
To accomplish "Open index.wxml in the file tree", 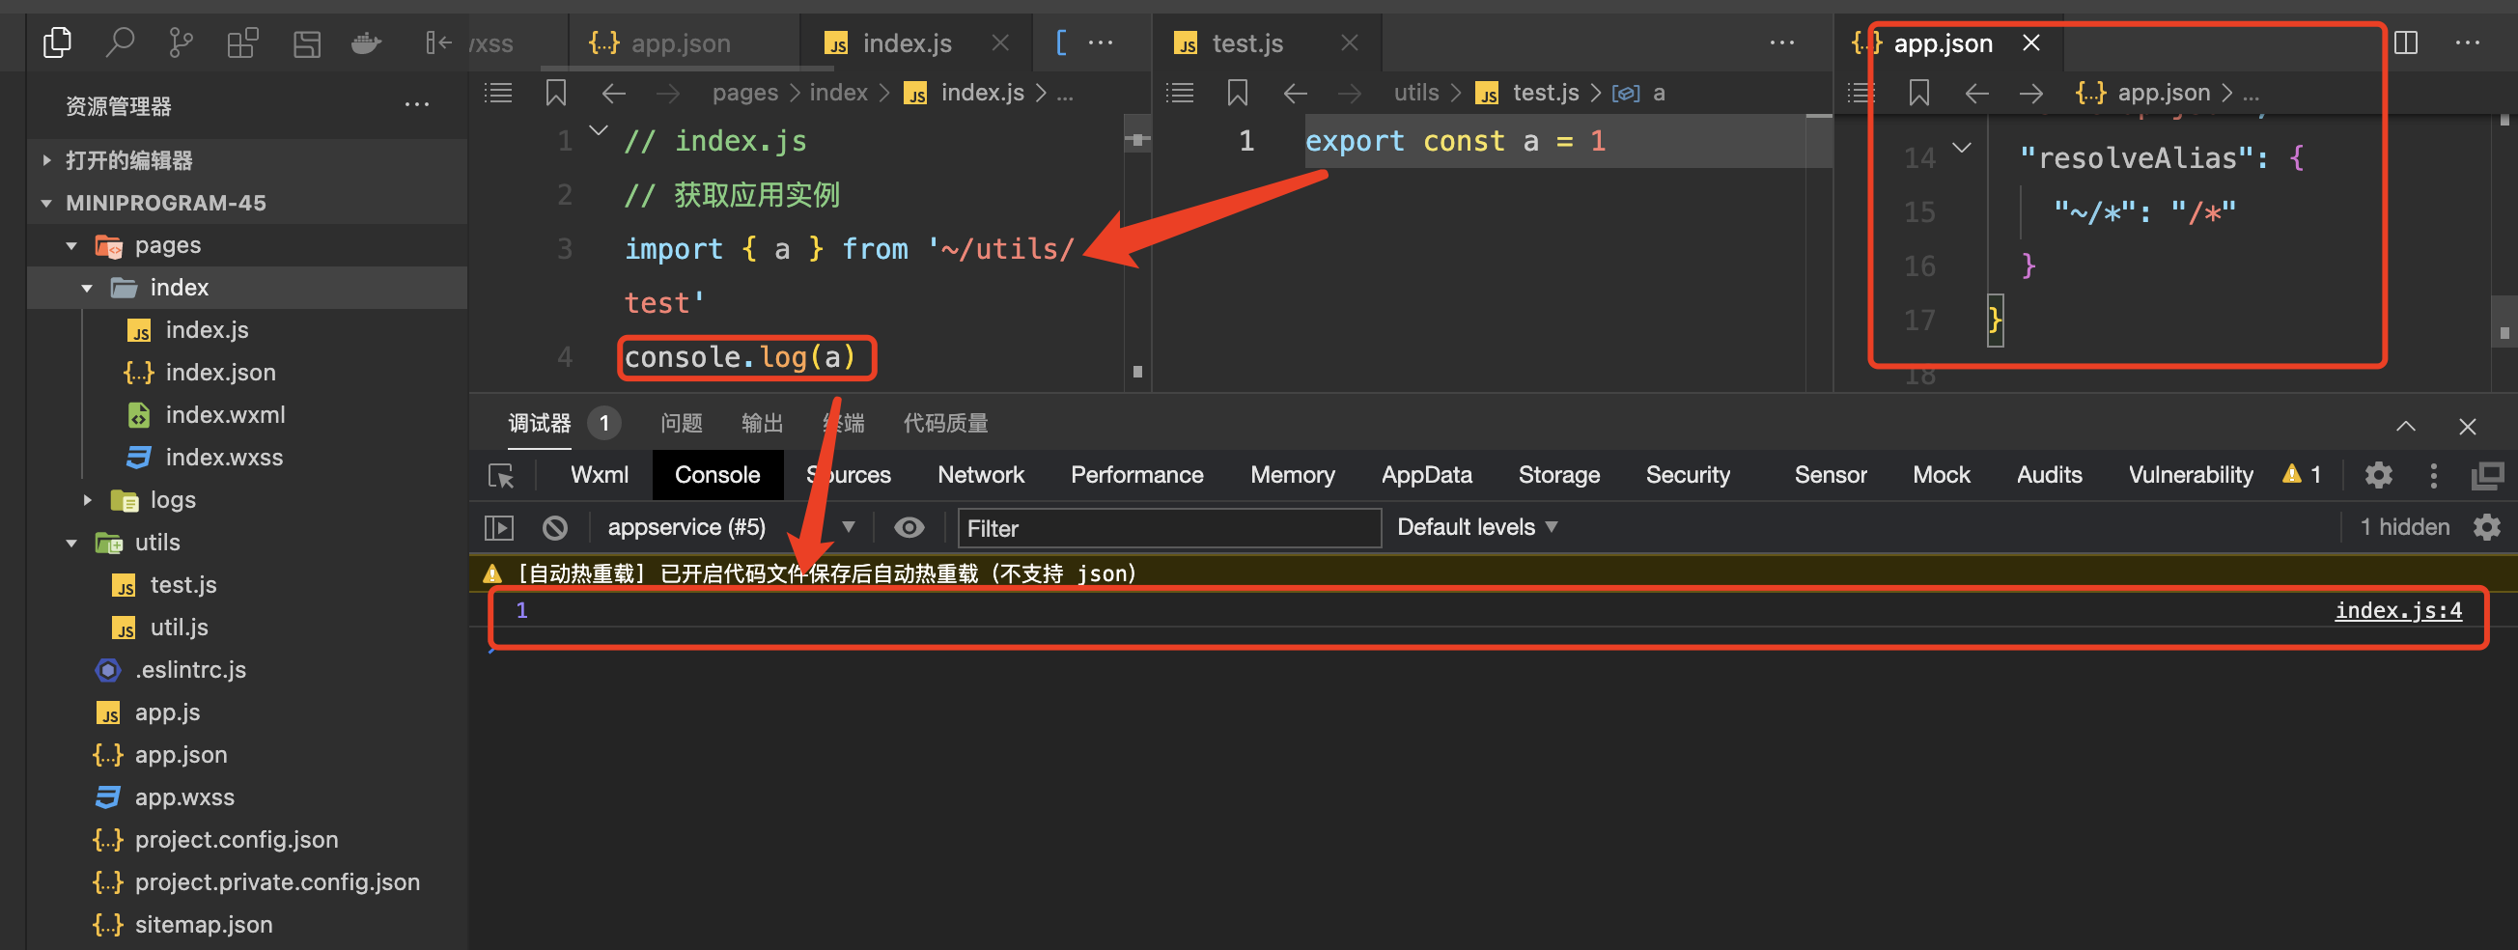I will (x=225, y=414).
